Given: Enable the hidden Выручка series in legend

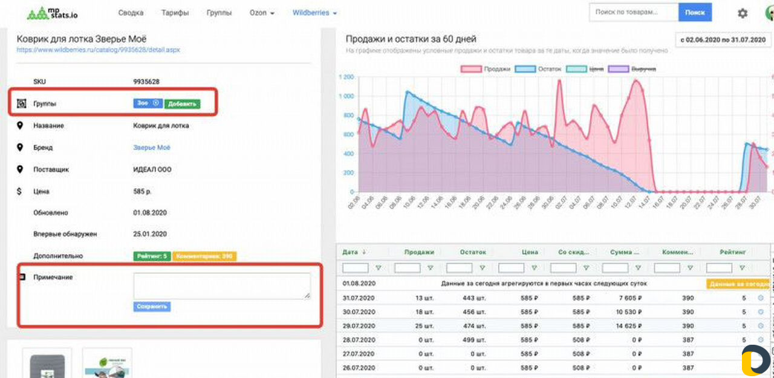Looking at the screenshot, I should coord(633,69).
